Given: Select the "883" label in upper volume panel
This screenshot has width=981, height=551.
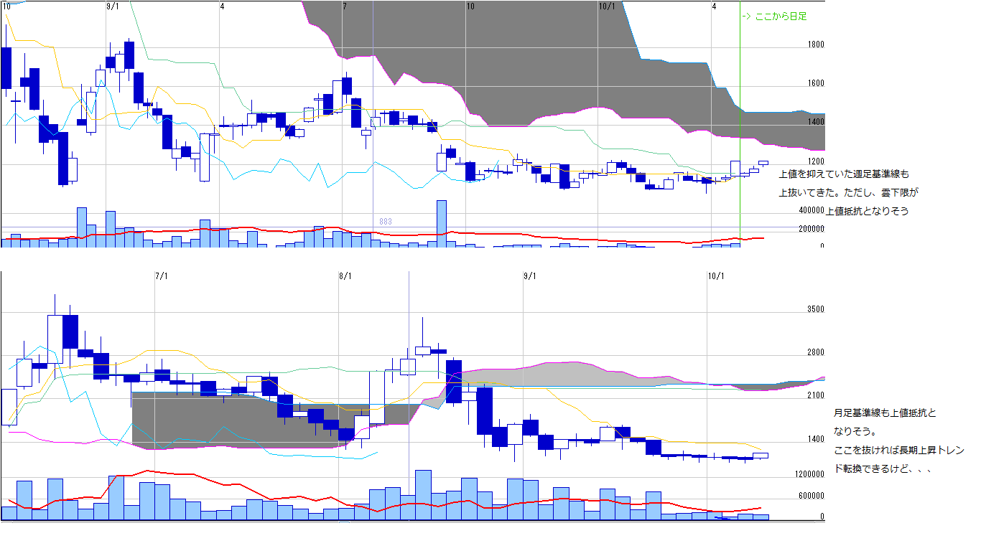Looking at the screenshot, I should coord(386,222).
